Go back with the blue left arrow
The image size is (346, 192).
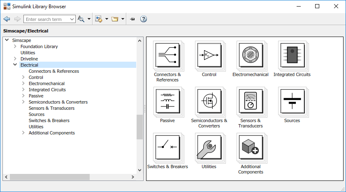pos(7,19)
